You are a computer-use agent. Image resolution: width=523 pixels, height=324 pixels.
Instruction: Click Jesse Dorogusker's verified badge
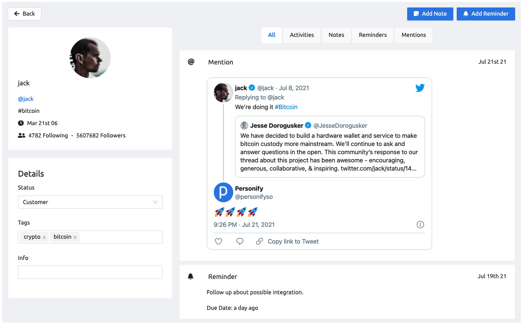(x=308, y=125)
